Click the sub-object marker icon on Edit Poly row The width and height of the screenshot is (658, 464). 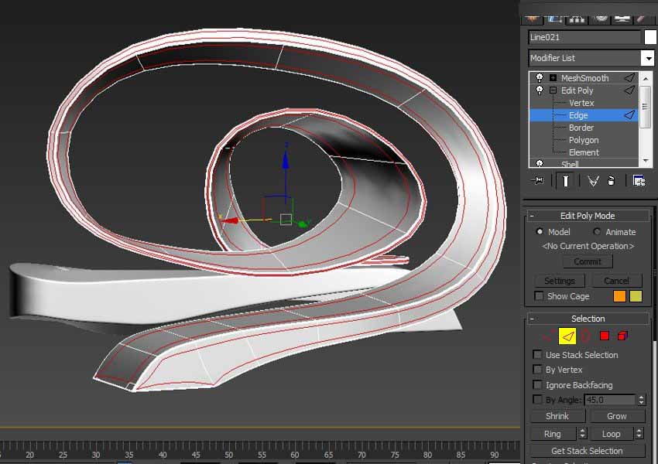click(x=629, y=90)
